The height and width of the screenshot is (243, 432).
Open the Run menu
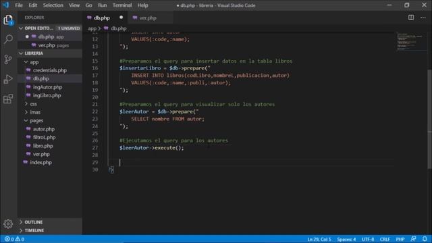click(102, 5)
